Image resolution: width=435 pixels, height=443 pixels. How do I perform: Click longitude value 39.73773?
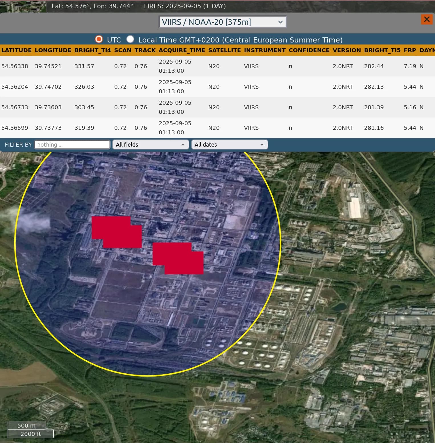click(48, 128)
